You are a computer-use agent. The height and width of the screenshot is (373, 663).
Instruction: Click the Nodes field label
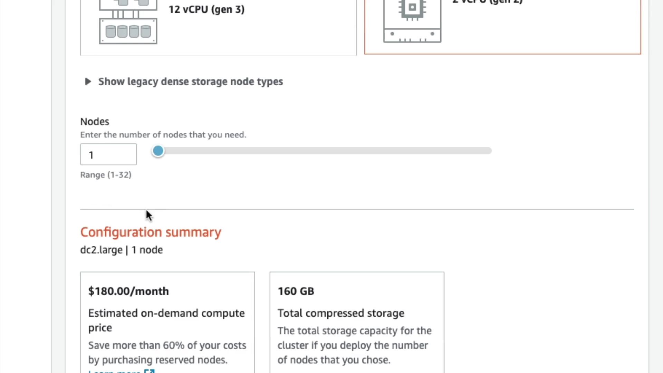95,122
